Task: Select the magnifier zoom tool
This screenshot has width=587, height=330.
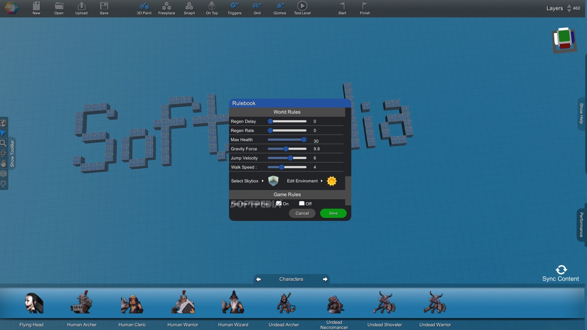Action: 3,143
